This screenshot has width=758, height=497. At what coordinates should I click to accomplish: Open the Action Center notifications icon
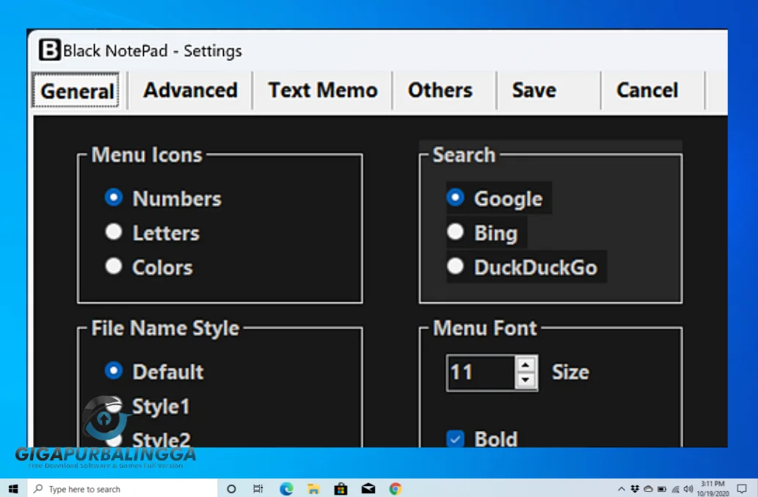pyautogui.click(x=742, y=489)
